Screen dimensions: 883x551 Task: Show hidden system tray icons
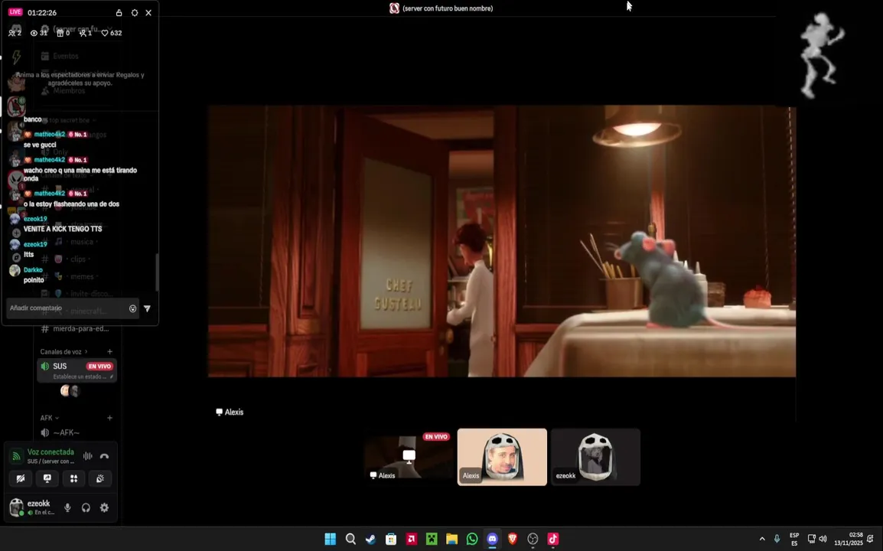(x=762, y=540)
